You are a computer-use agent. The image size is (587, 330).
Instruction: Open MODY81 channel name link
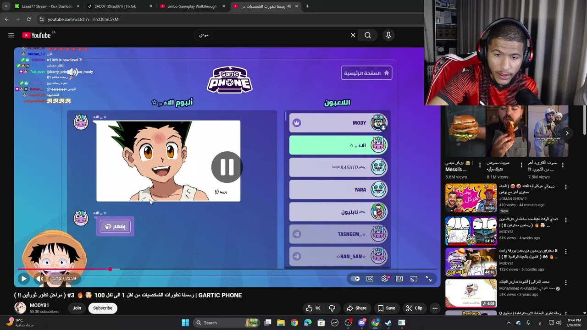tap(39, 305)
